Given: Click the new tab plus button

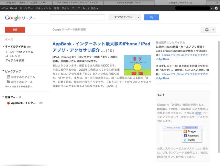Looking at the screenshot, I should pyautogui.click(x=217, y=2).
